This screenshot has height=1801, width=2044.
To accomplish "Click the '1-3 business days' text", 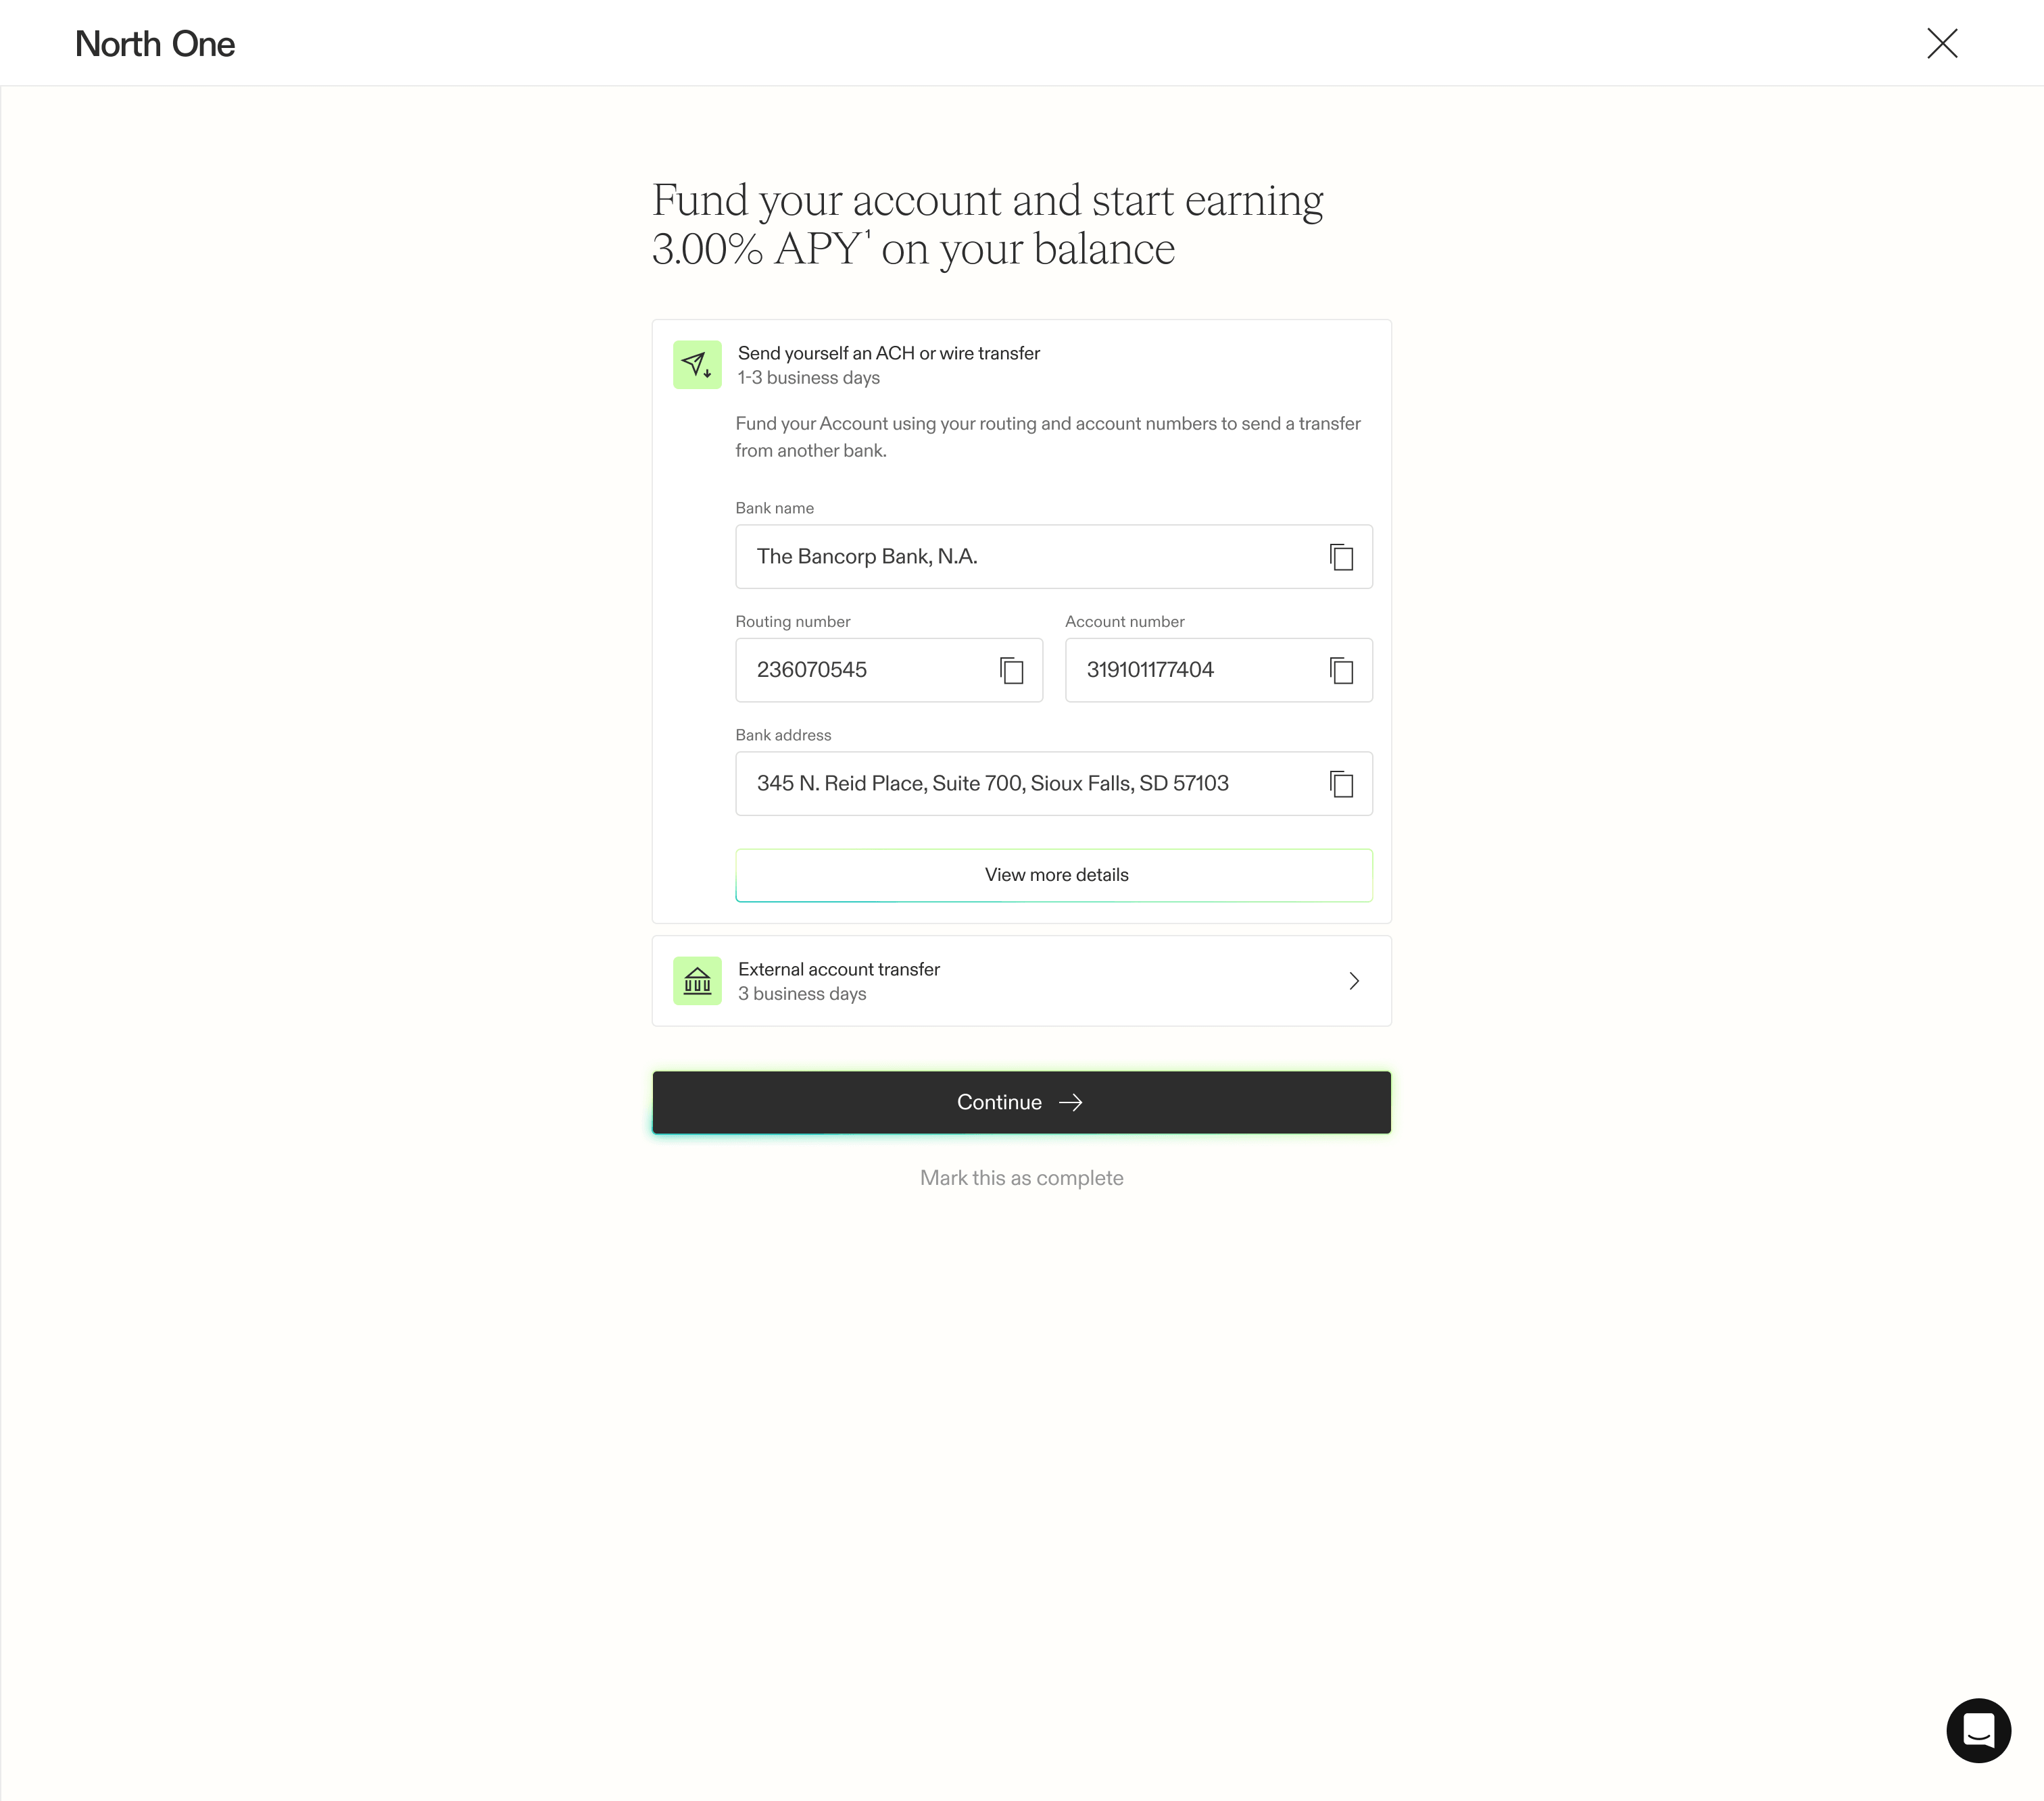I will point(809,378).
